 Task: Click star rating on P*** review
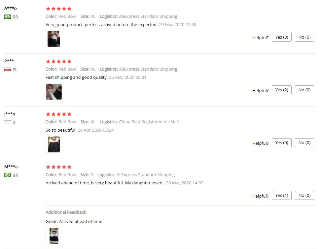click(59, 61)
